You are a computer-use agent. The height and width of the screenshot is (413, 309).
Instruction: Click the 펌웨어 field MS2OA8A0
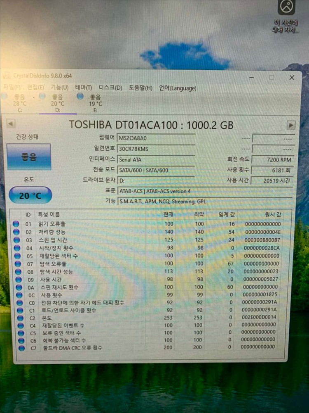tap(156, 138)
